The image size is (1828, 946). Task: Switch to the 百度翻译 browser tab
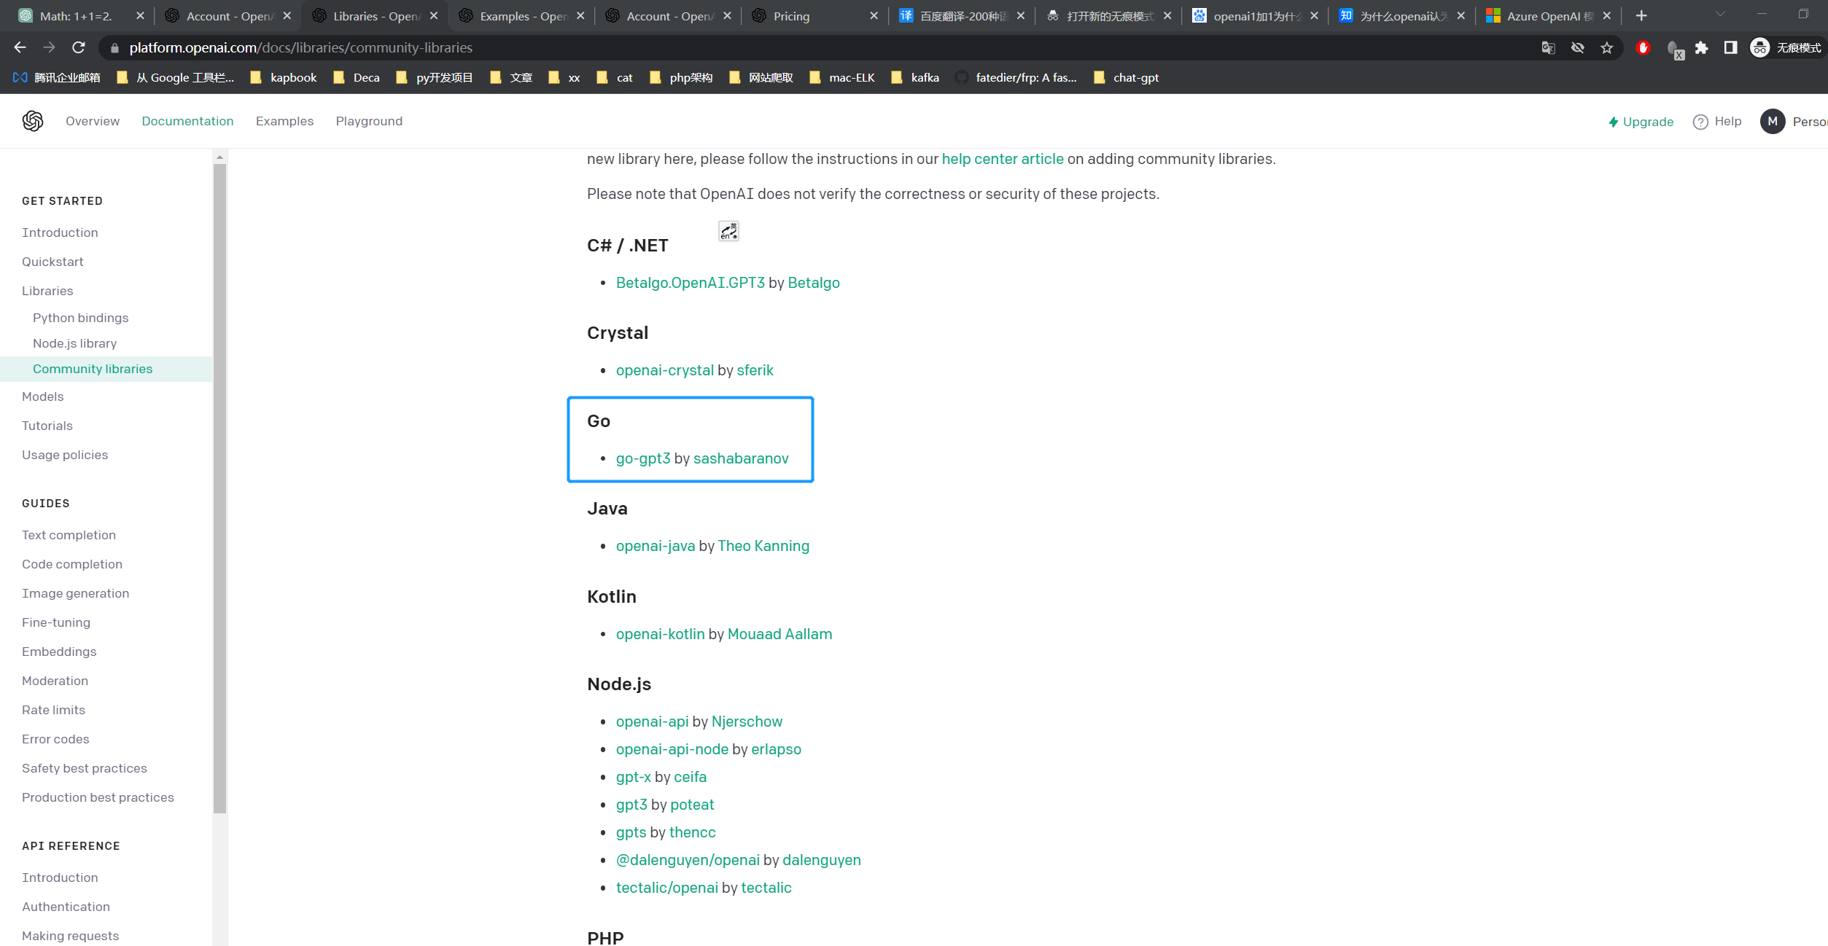coord(961,16)
